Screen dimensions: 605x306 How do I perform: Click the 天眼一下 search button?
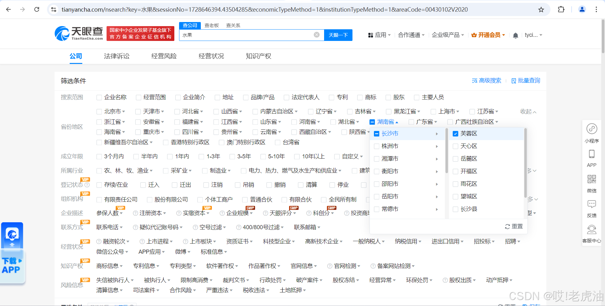point(338,35)
